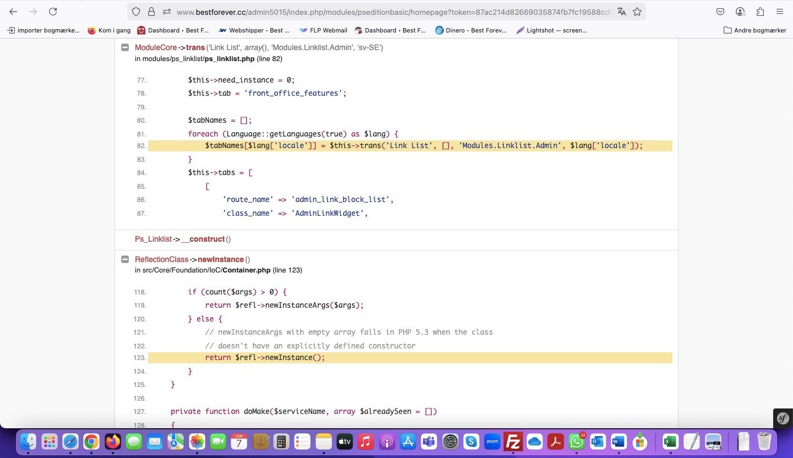Screen dimensions: 793x458
Task: Open WhatsApp from the dock
Action: (x=576, y=441)
